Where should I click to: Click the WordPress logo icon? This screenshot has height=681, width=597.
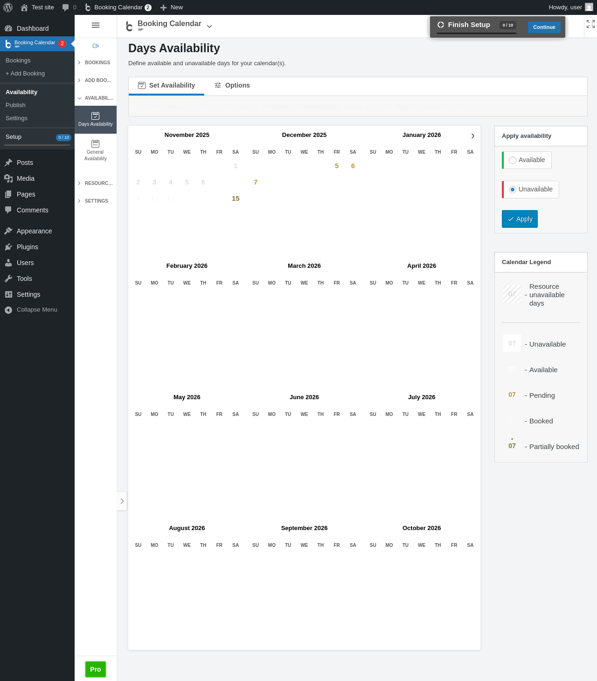point(8,7)
